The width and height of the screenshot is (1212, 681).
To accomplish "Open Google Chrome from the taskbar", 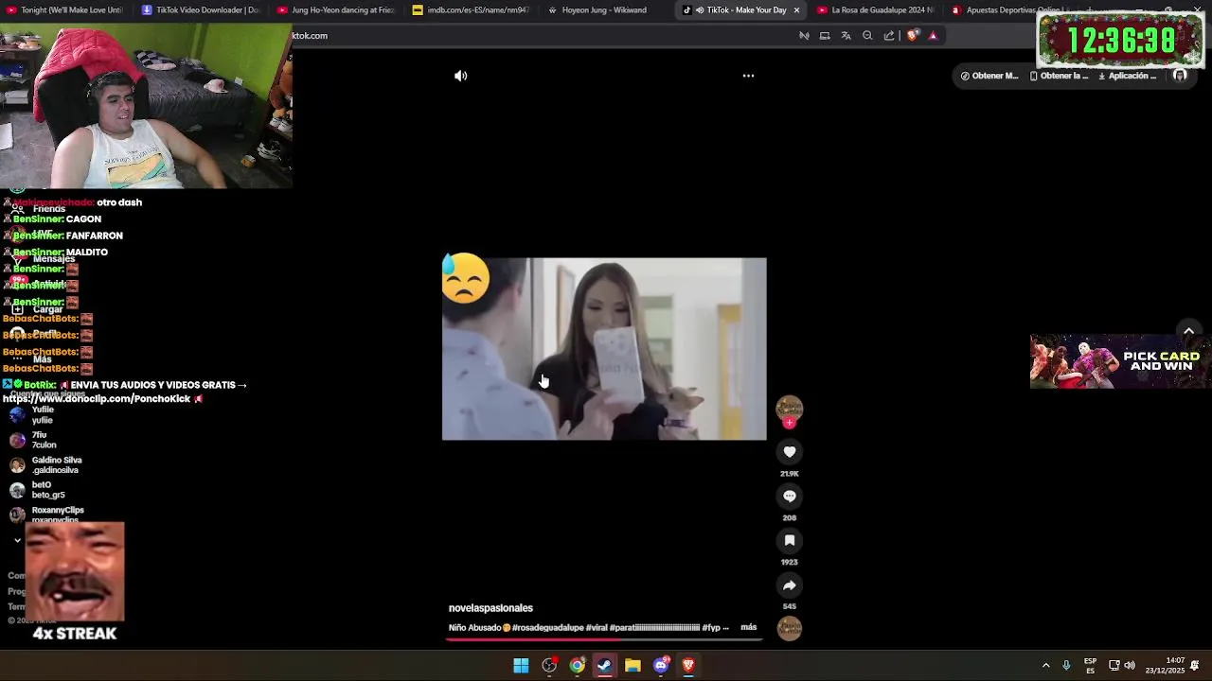I will (577, 666).
